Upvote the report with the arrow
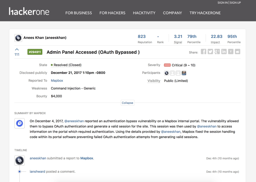The image size is (256, 182). point(17,50)
